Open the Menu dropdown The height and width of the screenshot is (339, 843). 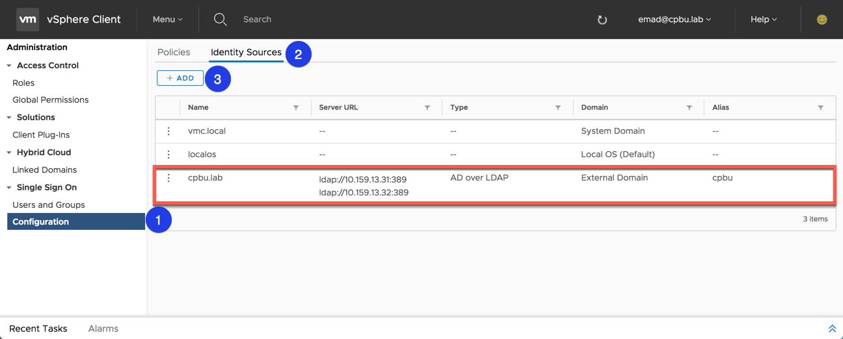tap(167, 19)
